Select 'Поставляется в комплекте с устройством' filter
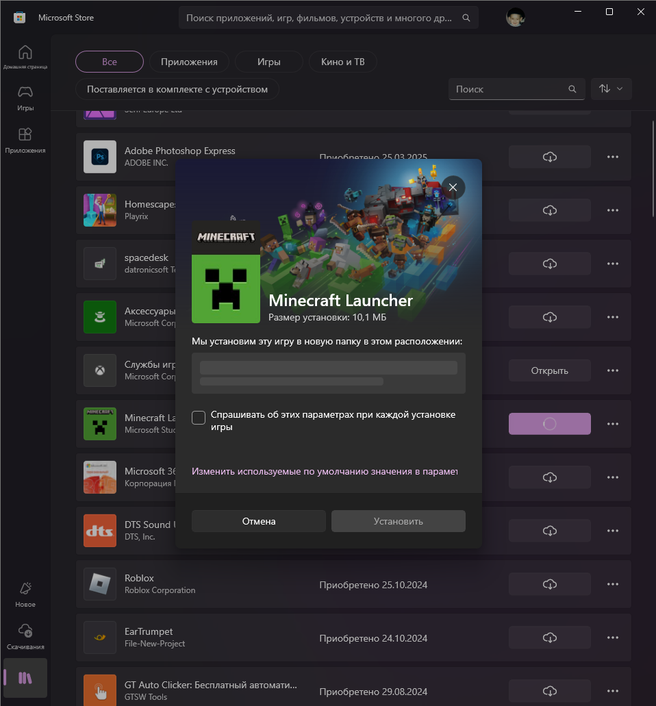The height and width of the screenshot is (706, 656). coord(177,89)
